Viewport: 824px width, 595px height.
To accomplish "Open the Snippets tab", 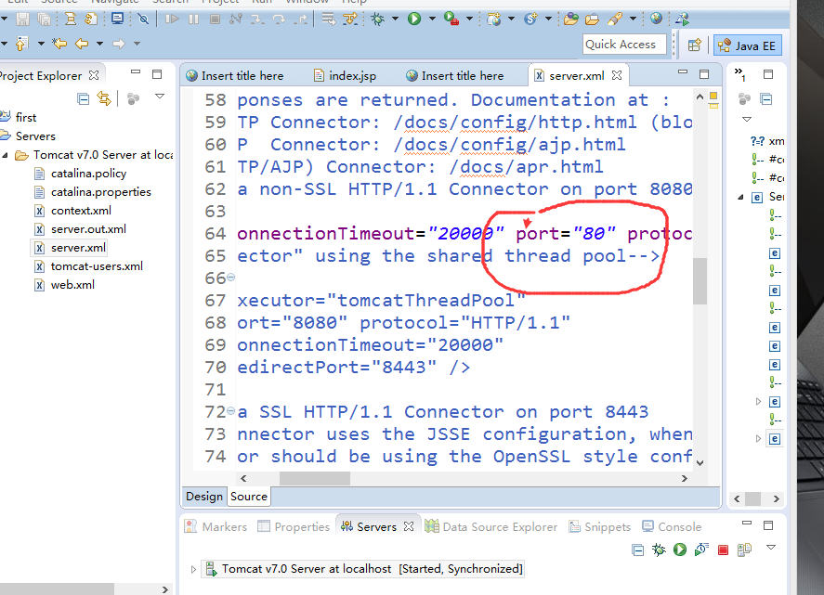I will 599,526.
